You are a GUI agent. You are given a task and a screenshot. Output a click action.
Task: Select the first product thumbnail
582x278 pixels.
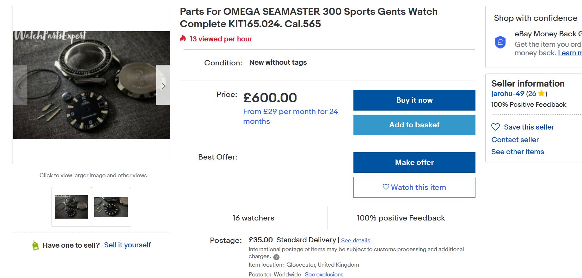[71, 207]
